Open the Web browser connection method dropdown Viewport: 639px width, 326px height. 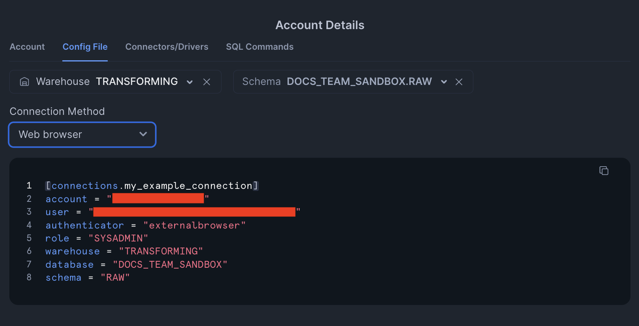[82, 134]
